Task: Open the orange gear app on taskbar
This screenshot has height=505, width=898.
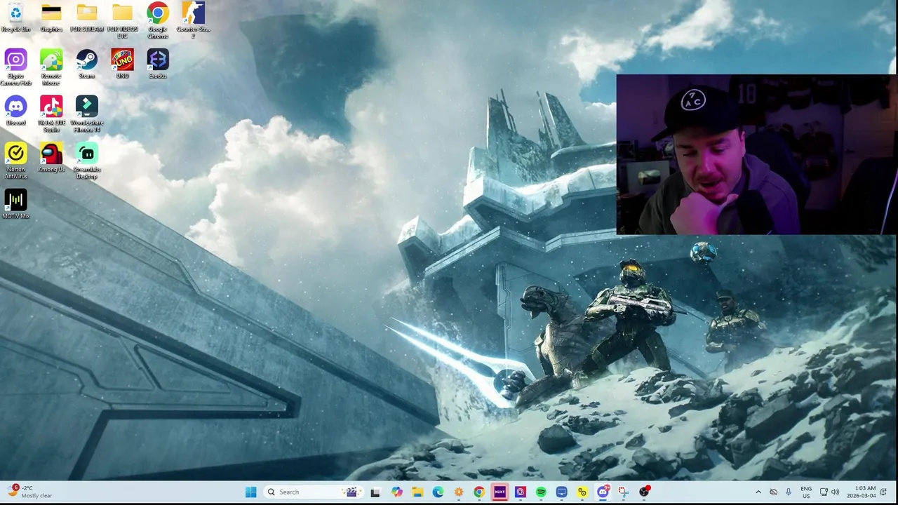Action: point(458,492)
